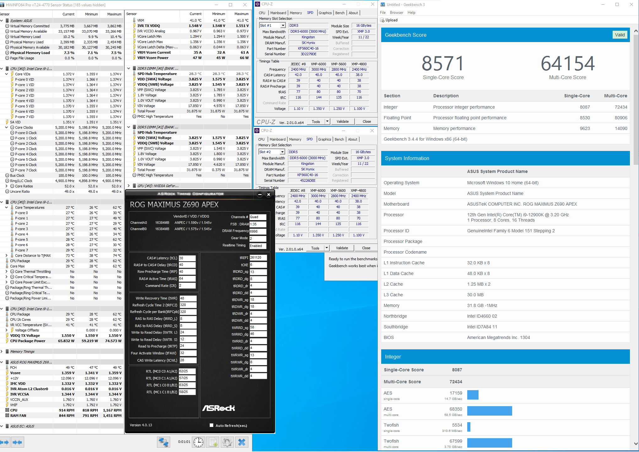Click CPU fan icon in HWiNFO row
Screen dimensions: 639x452
point(7,410)
